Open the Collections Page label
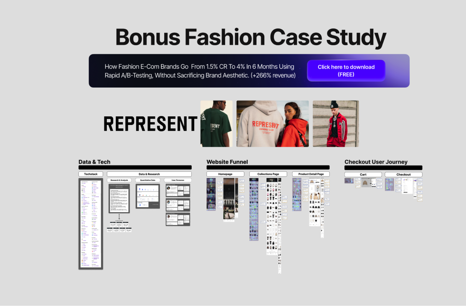 pyautogui.click(x=268, y=174)
